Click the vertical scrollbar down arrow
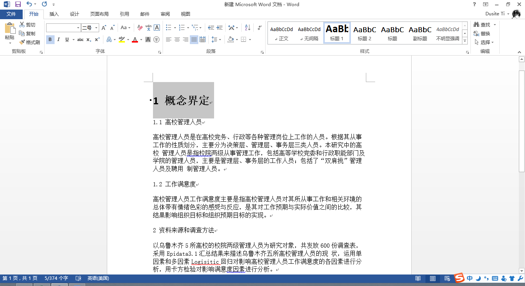Image resolution: width=525 pixels, height=286 pixels. (x=522, y=270)
